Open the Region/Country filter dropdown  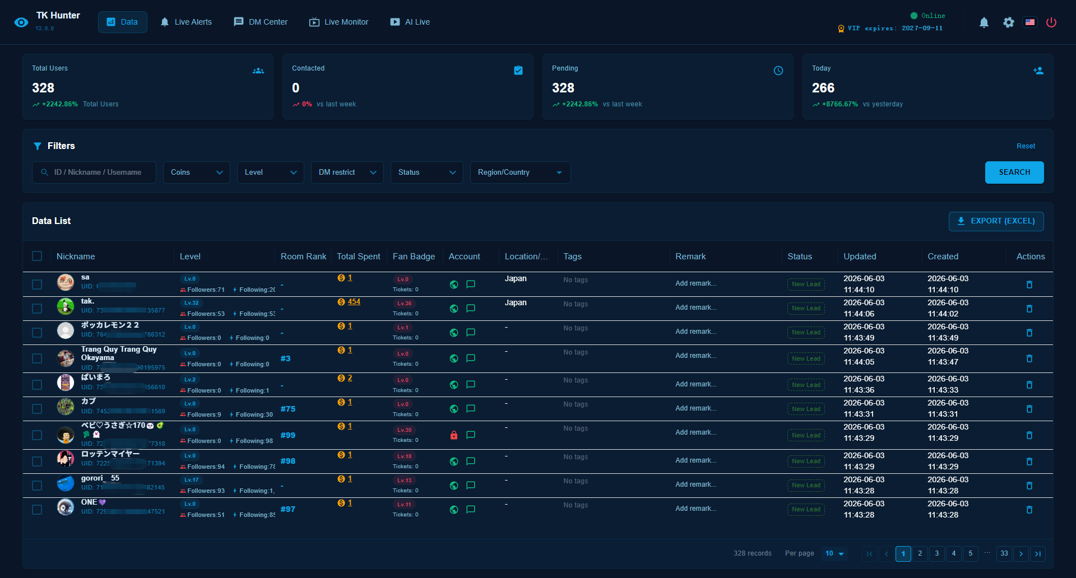(520, 173)
